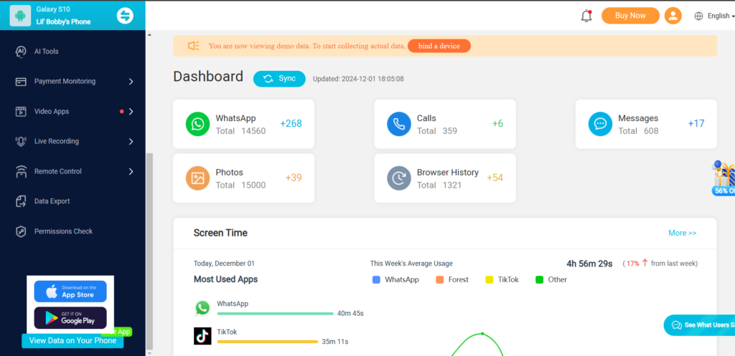This screenshot has width=735, height=356.
Task: Click the Buy Now button
Action: 630,16
